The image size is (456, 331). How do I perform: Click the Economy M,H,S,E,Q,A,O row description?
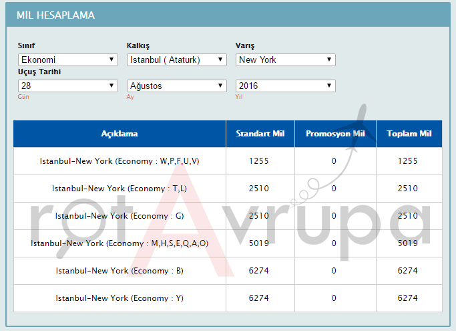[120, 243]
